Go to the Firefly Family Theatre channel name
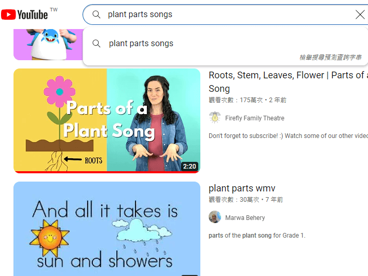368x276 pixels. click(254, 118)
